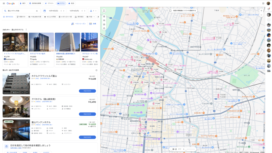Open the Google main hamburger menu
This screenshot has width=272, height=153.
click(4, 3)
